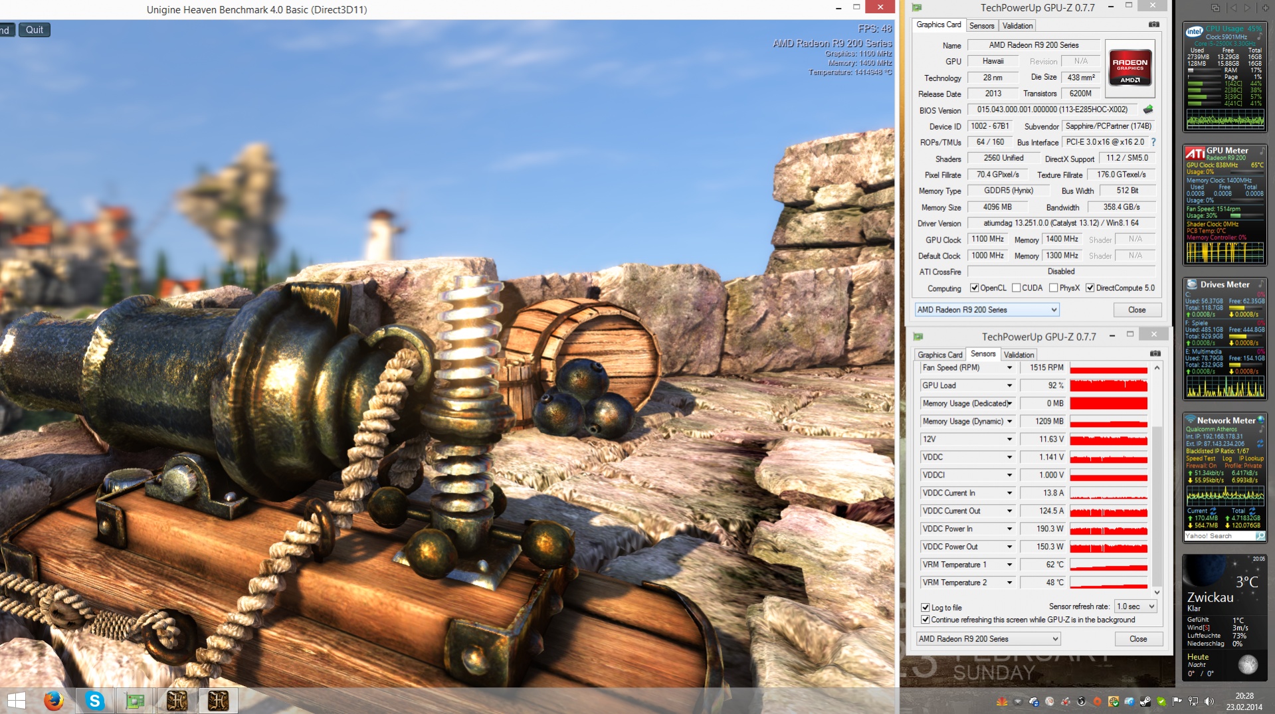Open the GPU selector dropdown in the Graphics Card window

pyautogui.click(x=987, y=310)
